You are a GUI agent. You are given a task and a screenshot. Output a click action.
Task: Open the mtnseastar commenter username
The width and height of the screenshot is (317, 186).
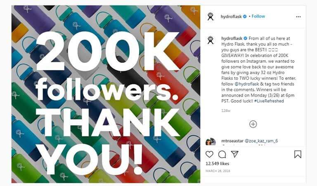[x=232, y=141]
